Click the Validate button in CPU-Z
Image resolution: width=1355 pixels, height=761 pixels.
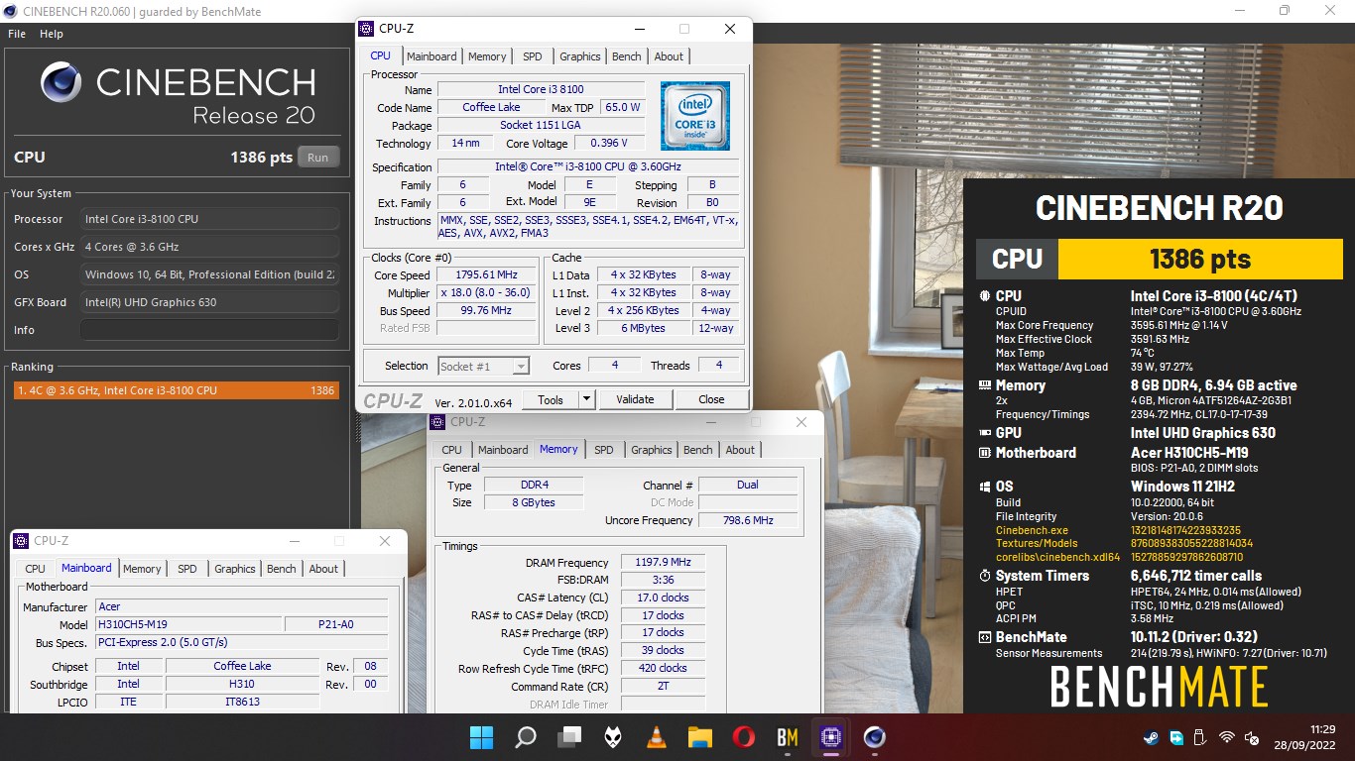click(x=635, y=399)
